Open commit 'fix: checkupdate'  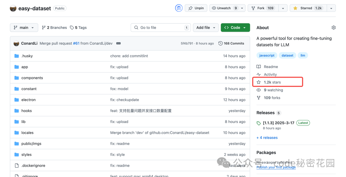124,100
